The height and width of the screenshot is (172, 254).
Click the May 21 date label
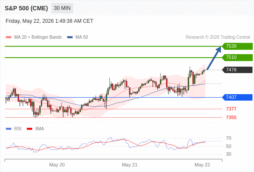(x=130, y=165)
